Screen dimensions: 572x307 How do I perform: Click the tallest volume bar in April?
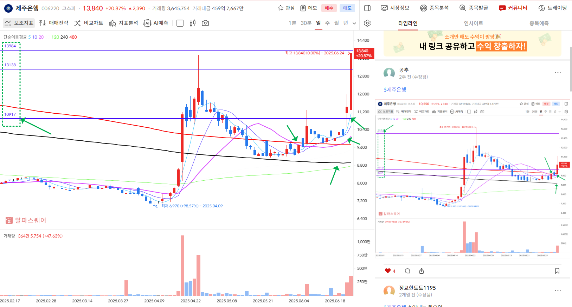(x=182, y=266)
